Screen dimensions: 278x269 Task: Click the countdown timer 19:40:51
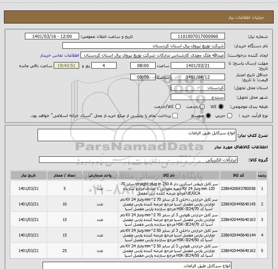point(66,65)
